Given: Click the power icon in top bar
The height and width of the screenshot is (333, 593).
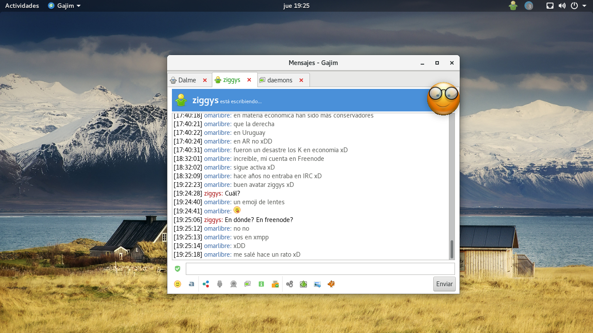Looking at the screenshot, I should (x=574, y=6).
